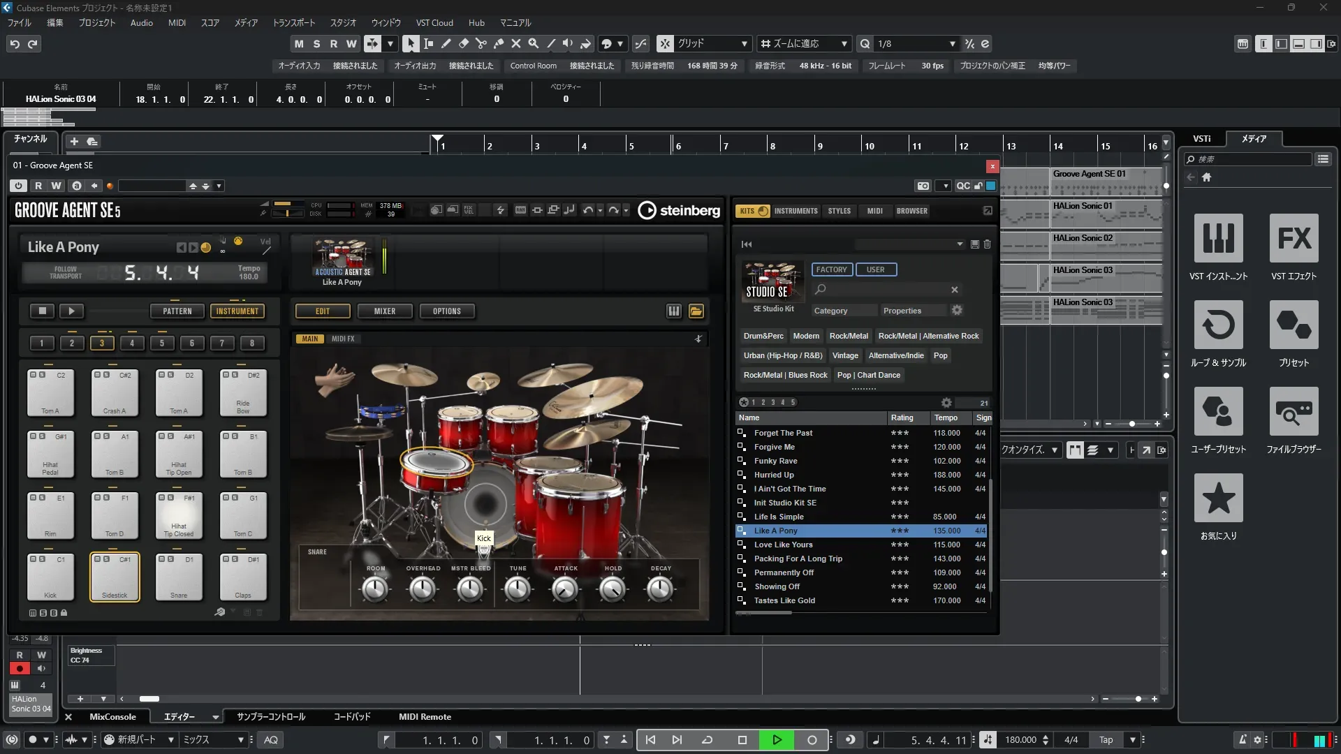Open the グリッド snap type dropdown
The width and height of the screenshot is (1341, 754).
click(744, 43)
